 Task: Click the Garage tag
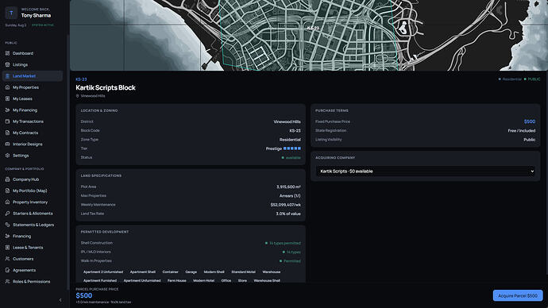(191, 272)
